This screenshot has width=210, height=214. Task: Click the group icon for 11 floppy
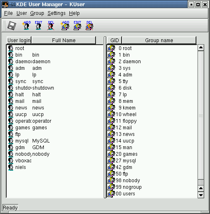tap(111, 121)
